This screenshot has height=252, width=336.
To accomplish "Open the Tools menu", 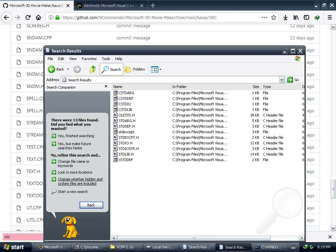I will pyautogui.click(x=106, y=59).
